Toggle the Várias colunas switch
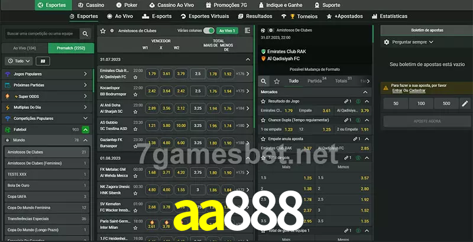473x242 pixels. click(208, 30)
